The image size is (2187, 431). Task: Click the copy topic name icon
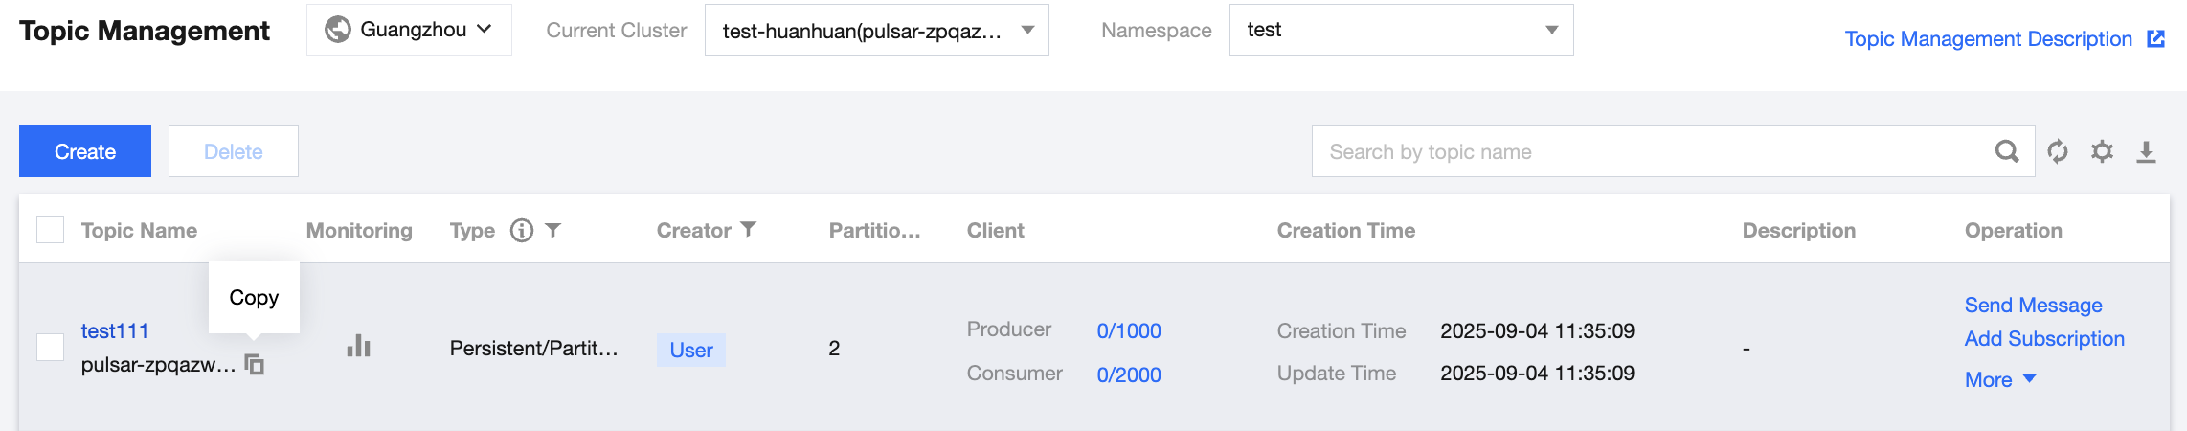pyautogui.click(x=255, y=365)
